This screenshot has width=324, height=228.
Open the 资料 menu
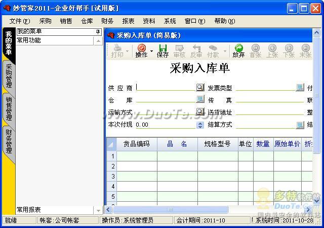149,21
